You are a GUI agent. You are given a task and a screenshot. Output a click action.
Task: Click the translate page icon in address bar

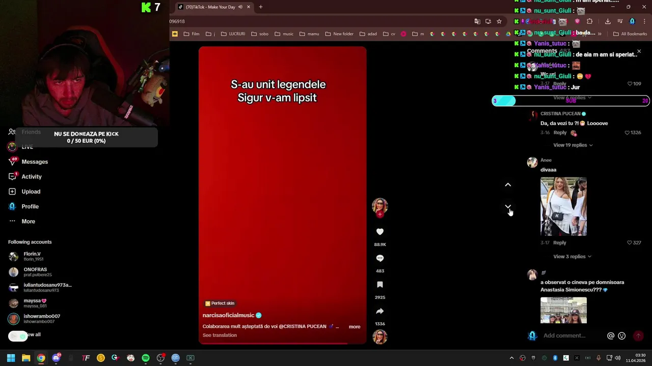(477, 21)
